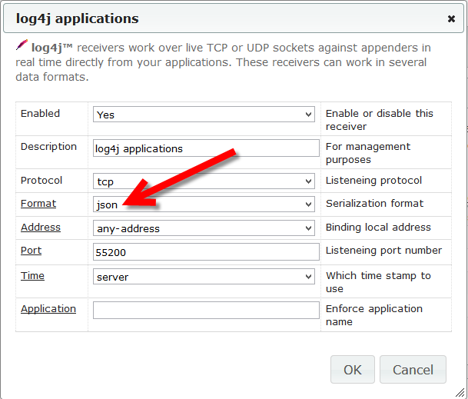Click 'Which time stamp to use' text
The width and height of the screenshot is (468, 399).
click(x=378, y=282)
